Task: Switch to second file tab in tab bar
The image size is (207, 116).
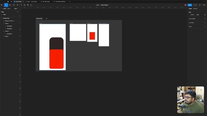Action: [x=31, y=2]
